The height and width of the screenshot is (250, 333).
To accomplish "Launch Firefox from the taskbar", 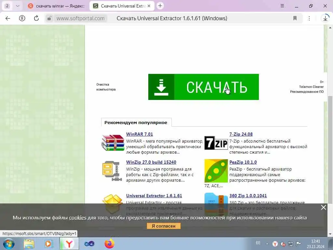I will (x=109, y=243).
